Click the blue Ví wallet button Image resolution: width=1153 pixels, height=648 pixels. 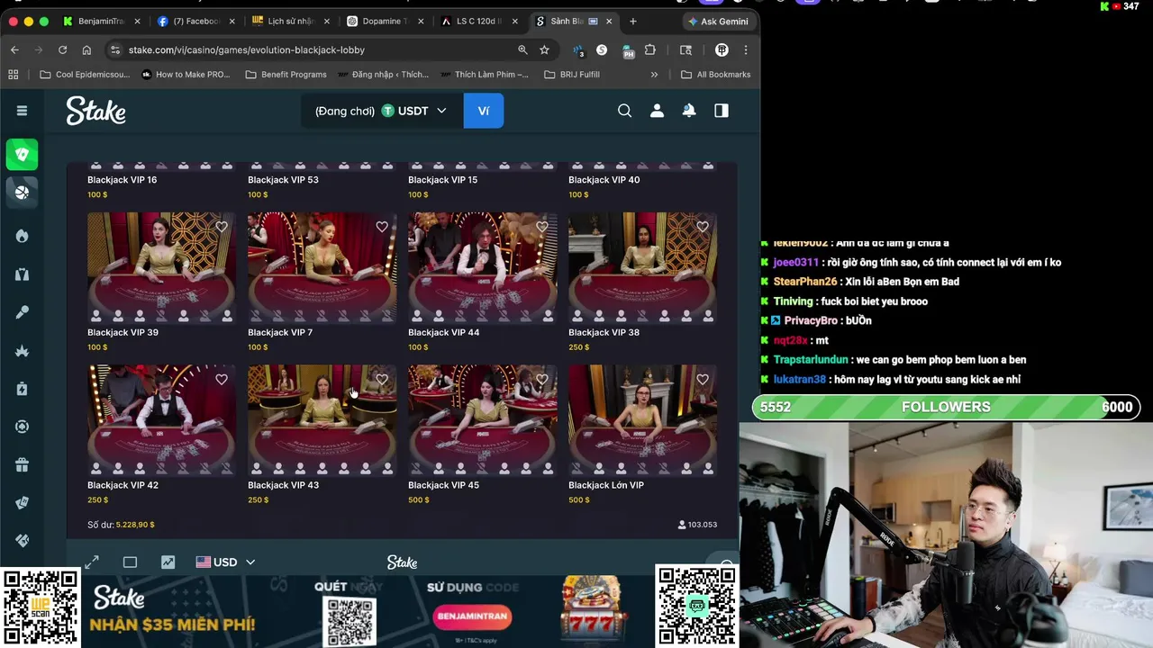click(484, 111)
